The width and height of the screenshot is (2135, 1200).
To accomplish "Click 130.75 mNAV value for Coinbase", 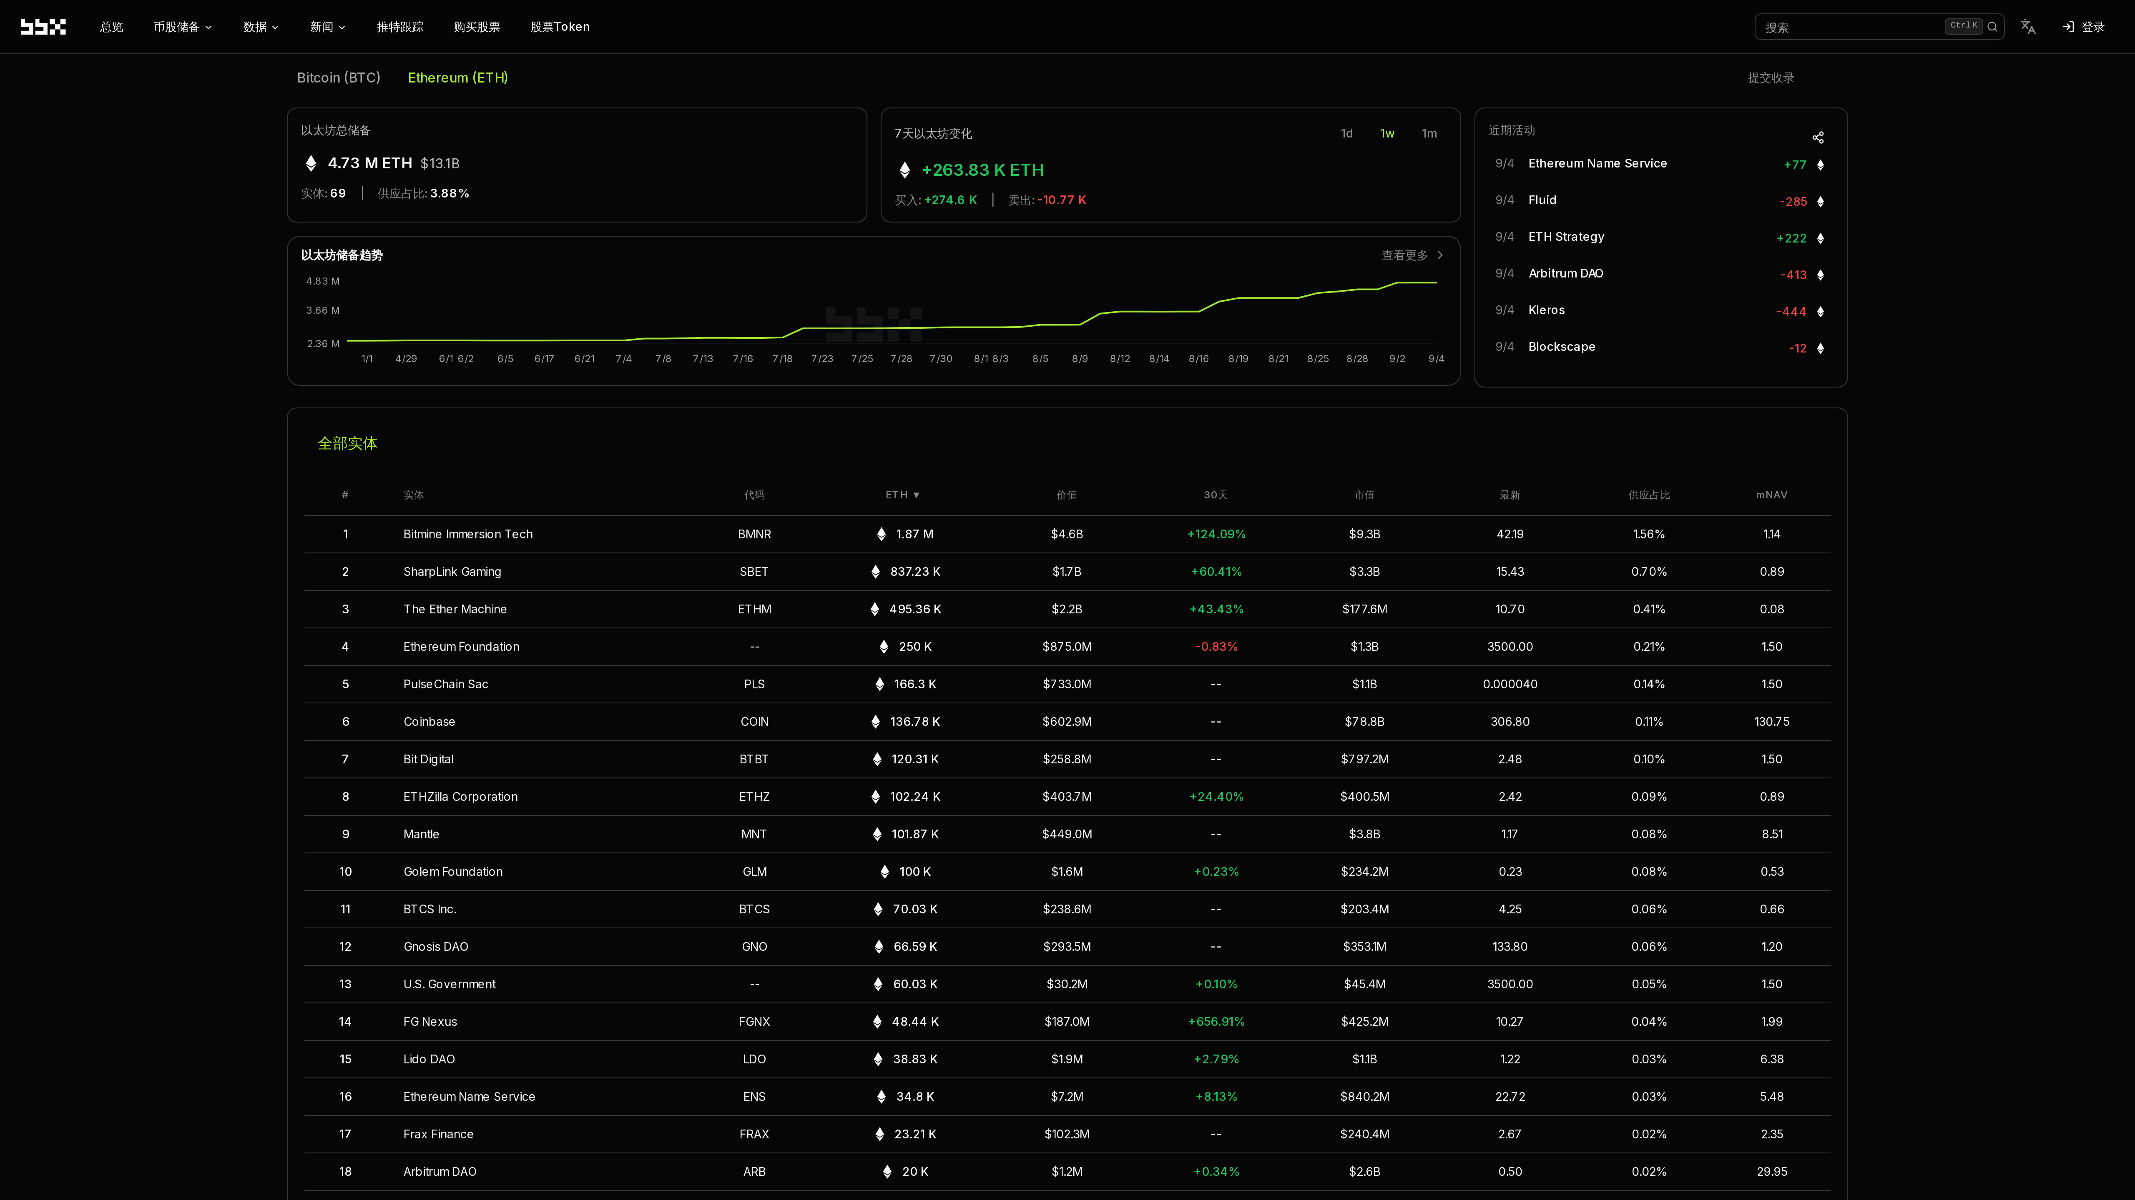I will pos(1771,721).
